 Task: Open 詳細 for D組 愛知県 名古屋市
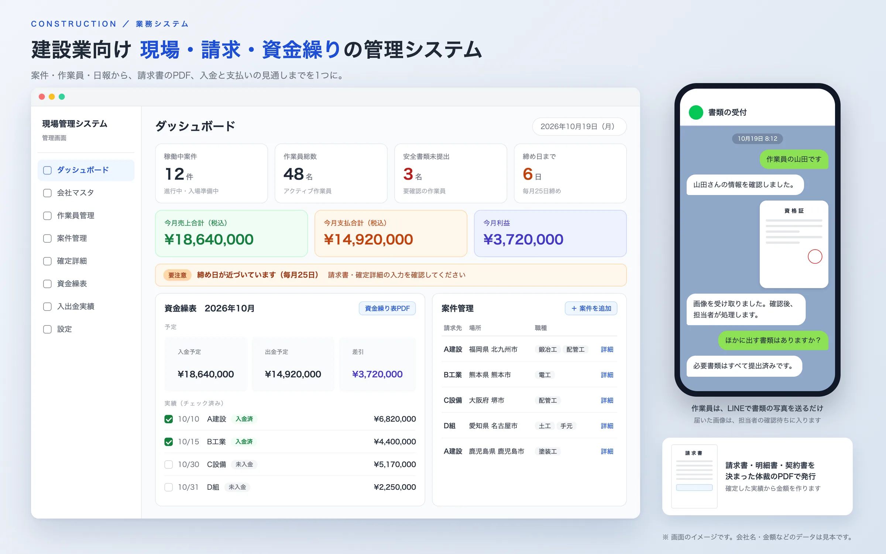point(607,426)
